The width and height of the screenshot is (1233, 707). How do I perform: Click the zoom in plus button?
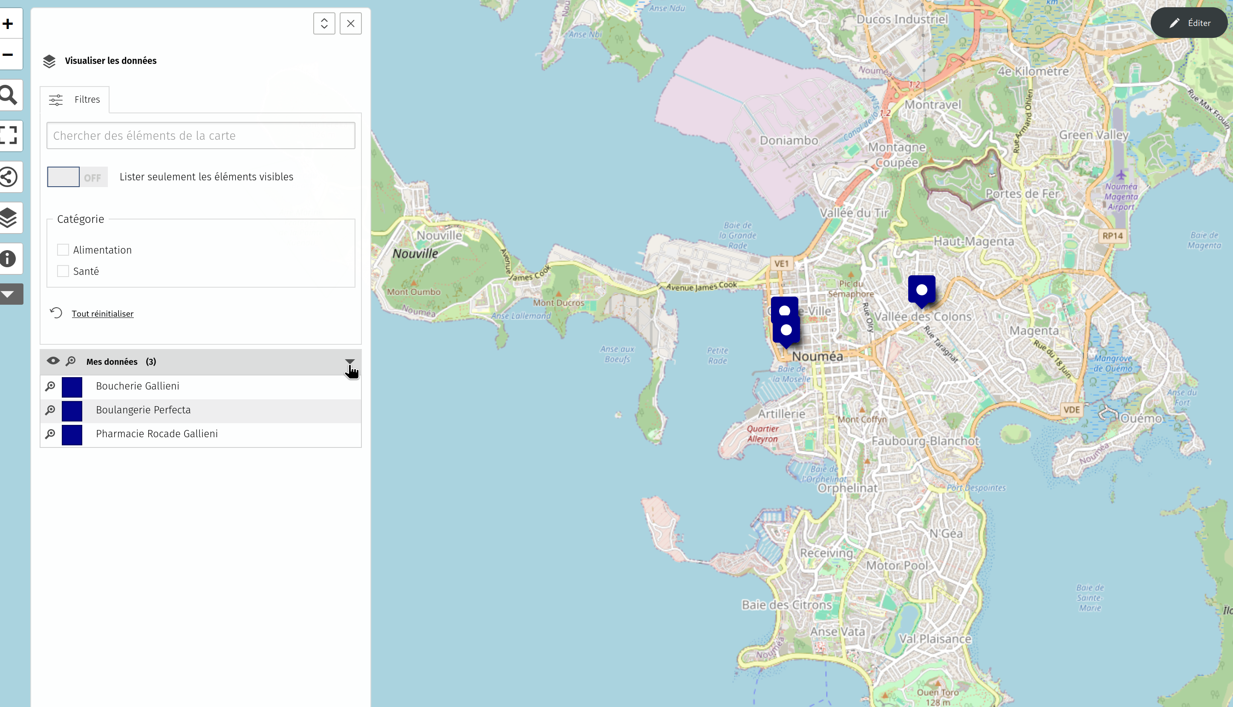coord(8,24)
